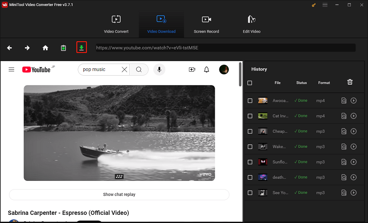Check the See Yo... row checkbox
The height and width of the screenshot is (223, 368).
click(250, 193)
